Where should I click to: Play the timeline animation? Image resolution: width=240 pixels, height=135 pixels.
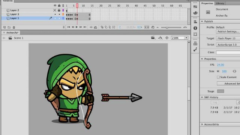pos(76,27)
